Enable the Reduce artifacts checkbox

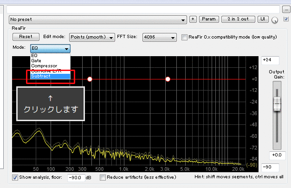tap(102, 177)
